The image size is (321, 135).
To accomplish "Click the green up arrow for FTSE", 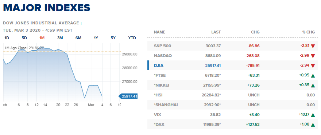I will tap(313, 76).
